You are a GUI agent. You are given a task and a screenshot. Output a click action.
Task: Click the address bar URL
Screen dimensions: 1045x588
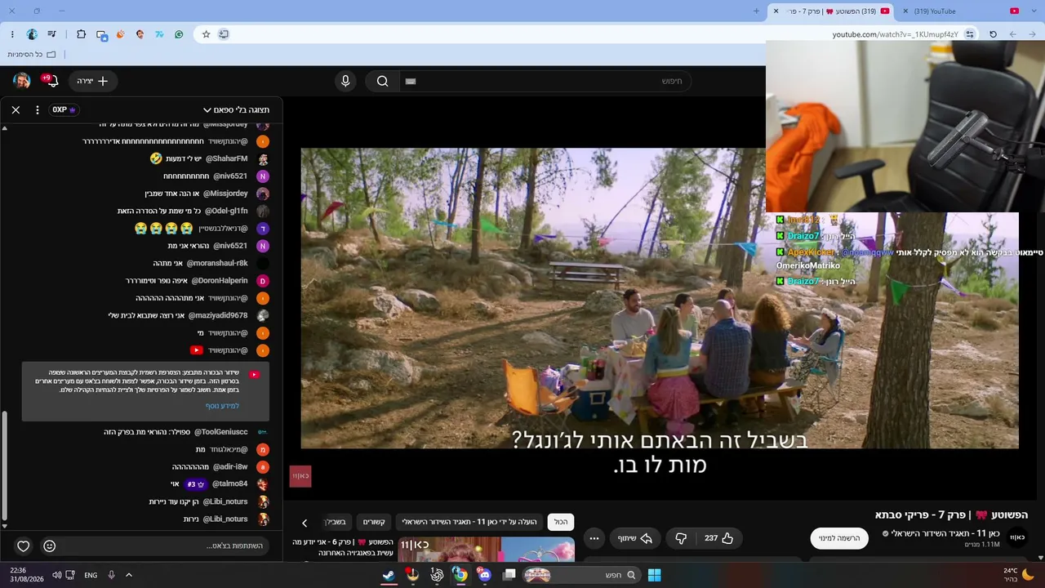tap(896, 34)
